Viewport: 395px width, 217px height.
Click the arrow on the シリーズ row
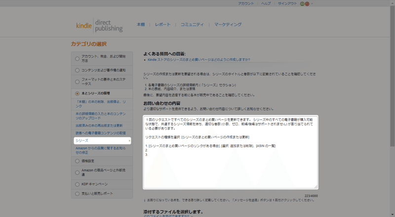pyautogui.click(x=129, y=141)
